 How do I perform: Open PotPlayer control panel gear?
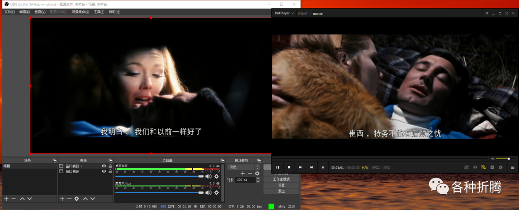(x=500, y=167)
